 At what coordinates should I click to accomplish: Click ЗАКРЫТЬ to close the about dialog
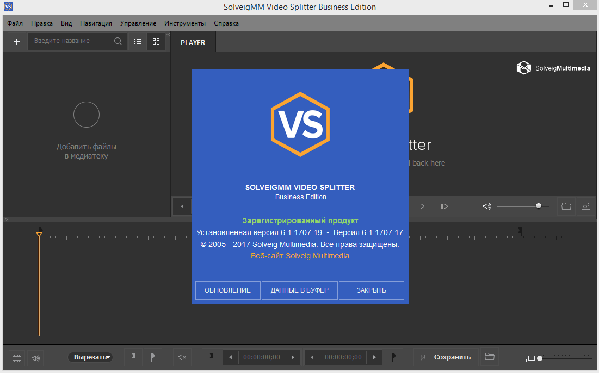click(372, 290)
